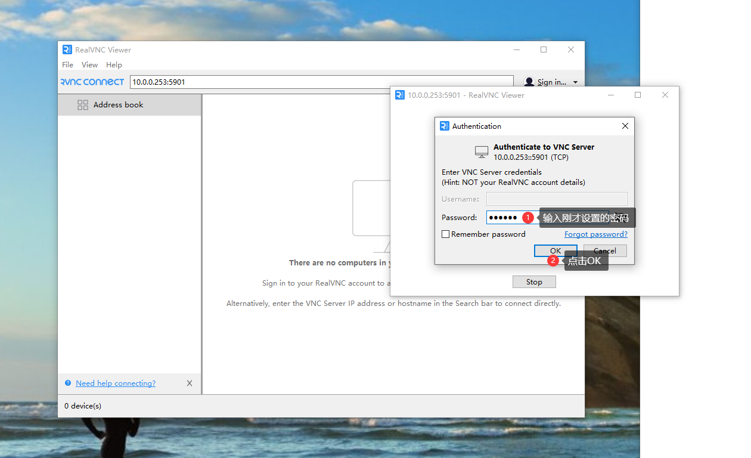Open the Help menu
This screenshot has height=458, width=751.
click(x=114, y=64)
